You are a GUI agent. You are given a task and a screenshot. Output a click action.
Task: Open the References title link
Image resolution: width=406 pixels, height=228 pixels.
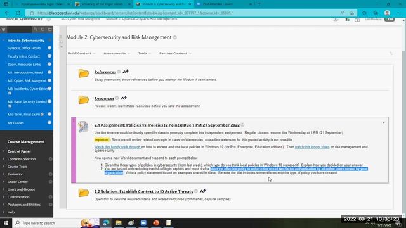tap(105, 72)
